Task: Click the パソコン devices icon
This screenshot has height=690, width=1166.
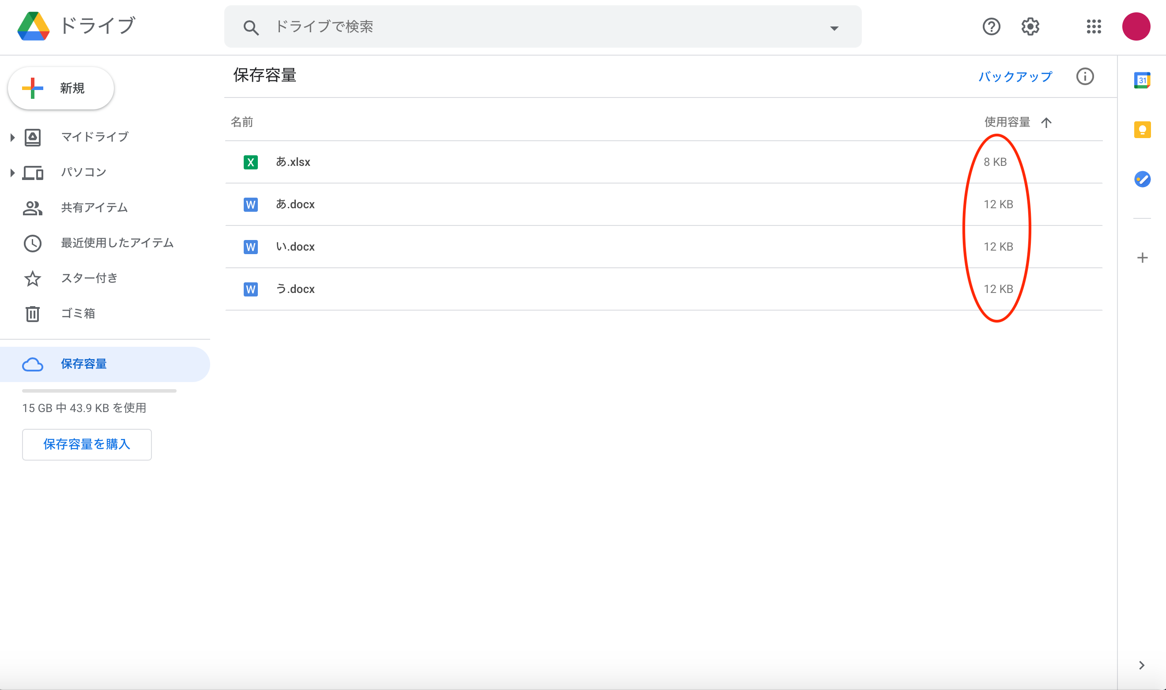Action: pos(33,173)
